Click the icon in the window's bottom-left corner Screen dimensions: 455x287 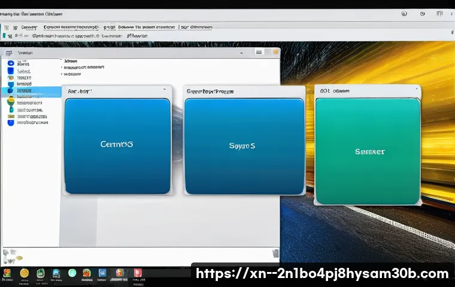click(8, 254)
